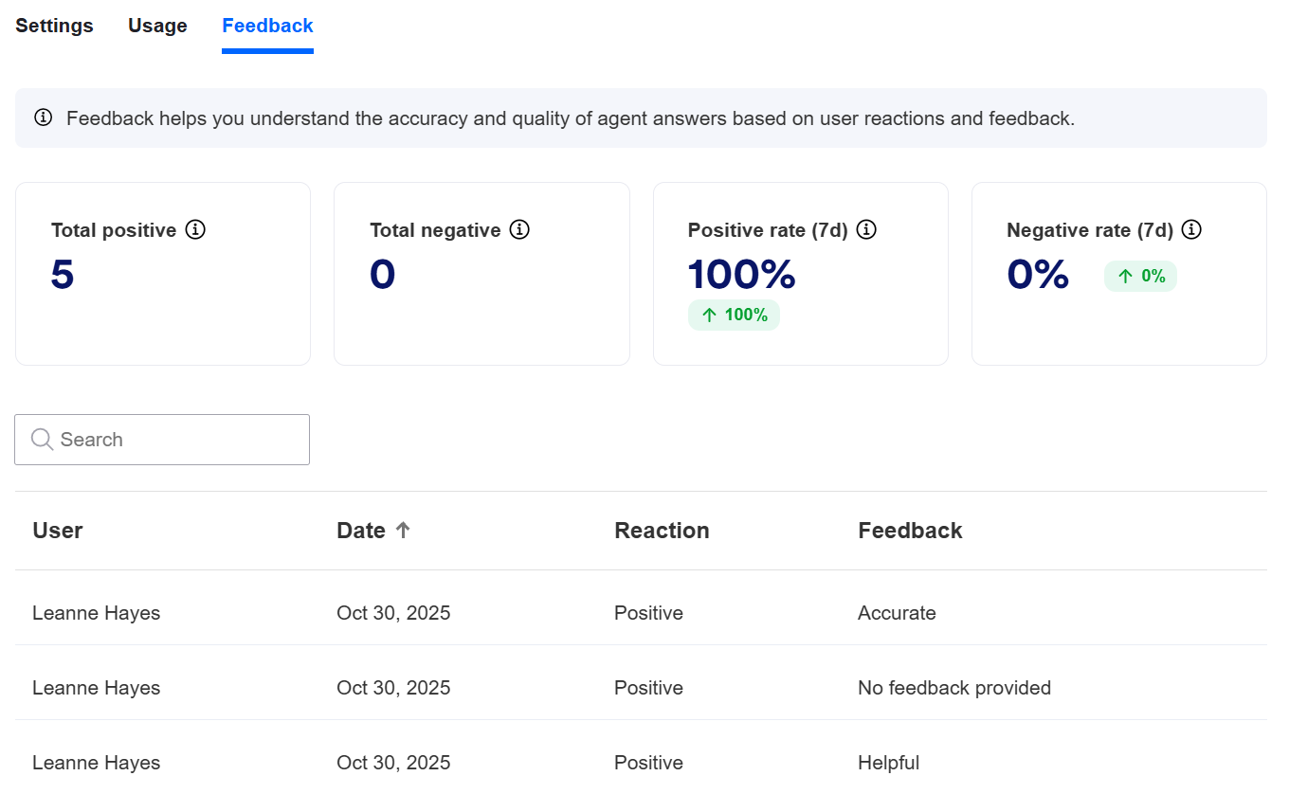Click info icon beside Total negative

[519, 229]
